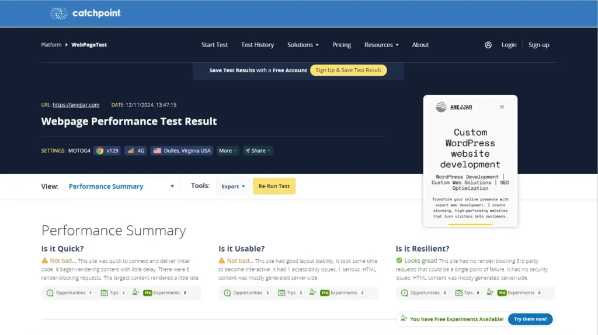Click the Performance Summary section heading
Screen dimensions: 598x335
(x=114, y=231)
